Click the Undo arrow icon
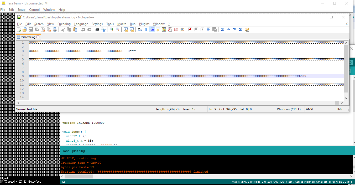 [x=83, y=29]
